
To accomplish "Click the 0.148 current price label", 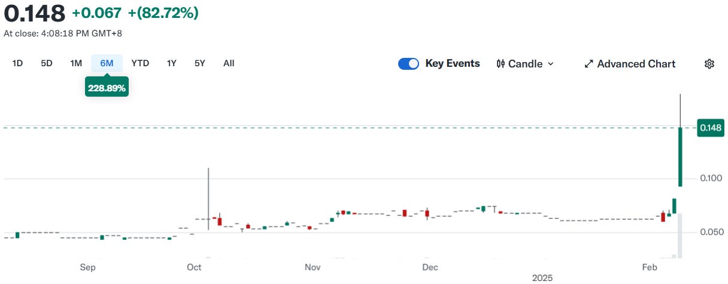I will 710,128.
